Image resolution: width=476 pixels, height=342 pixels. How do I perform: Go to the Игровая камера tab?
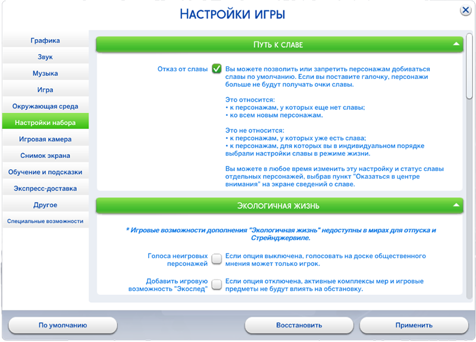45,139
